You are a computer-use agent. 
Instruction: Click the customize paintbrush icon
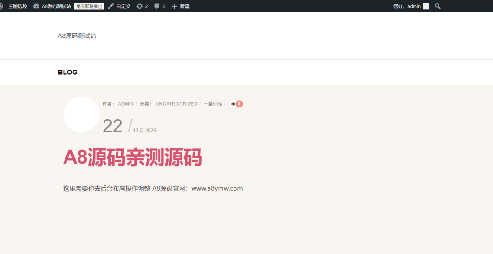(111, 6)
